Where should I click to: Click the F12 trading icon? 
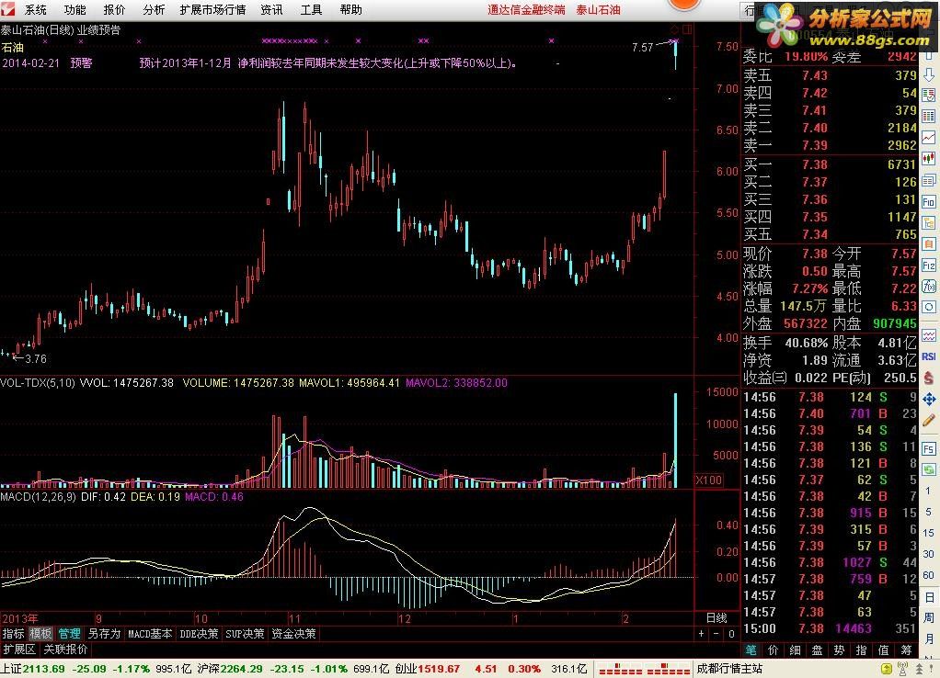pos(929,266)
